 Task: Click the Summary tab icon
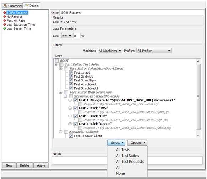tap(5, 6)
